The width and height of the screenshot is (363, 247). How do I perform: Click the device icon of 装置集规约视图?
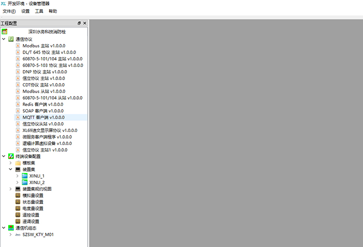tap(18, 189)
